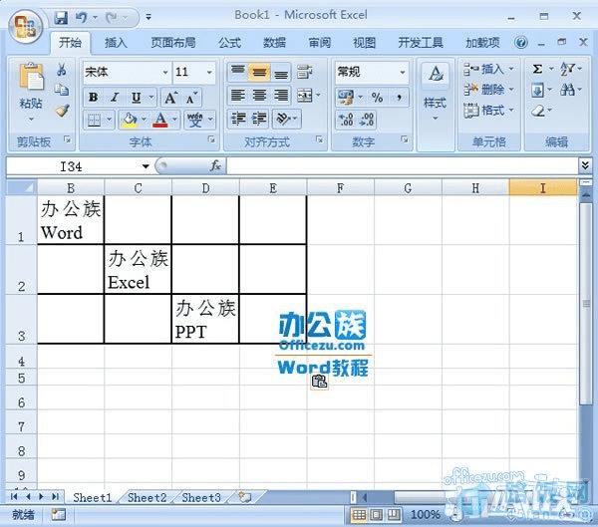Align cell content to bottom
598x527 pixels.
(x=281, y=72)
